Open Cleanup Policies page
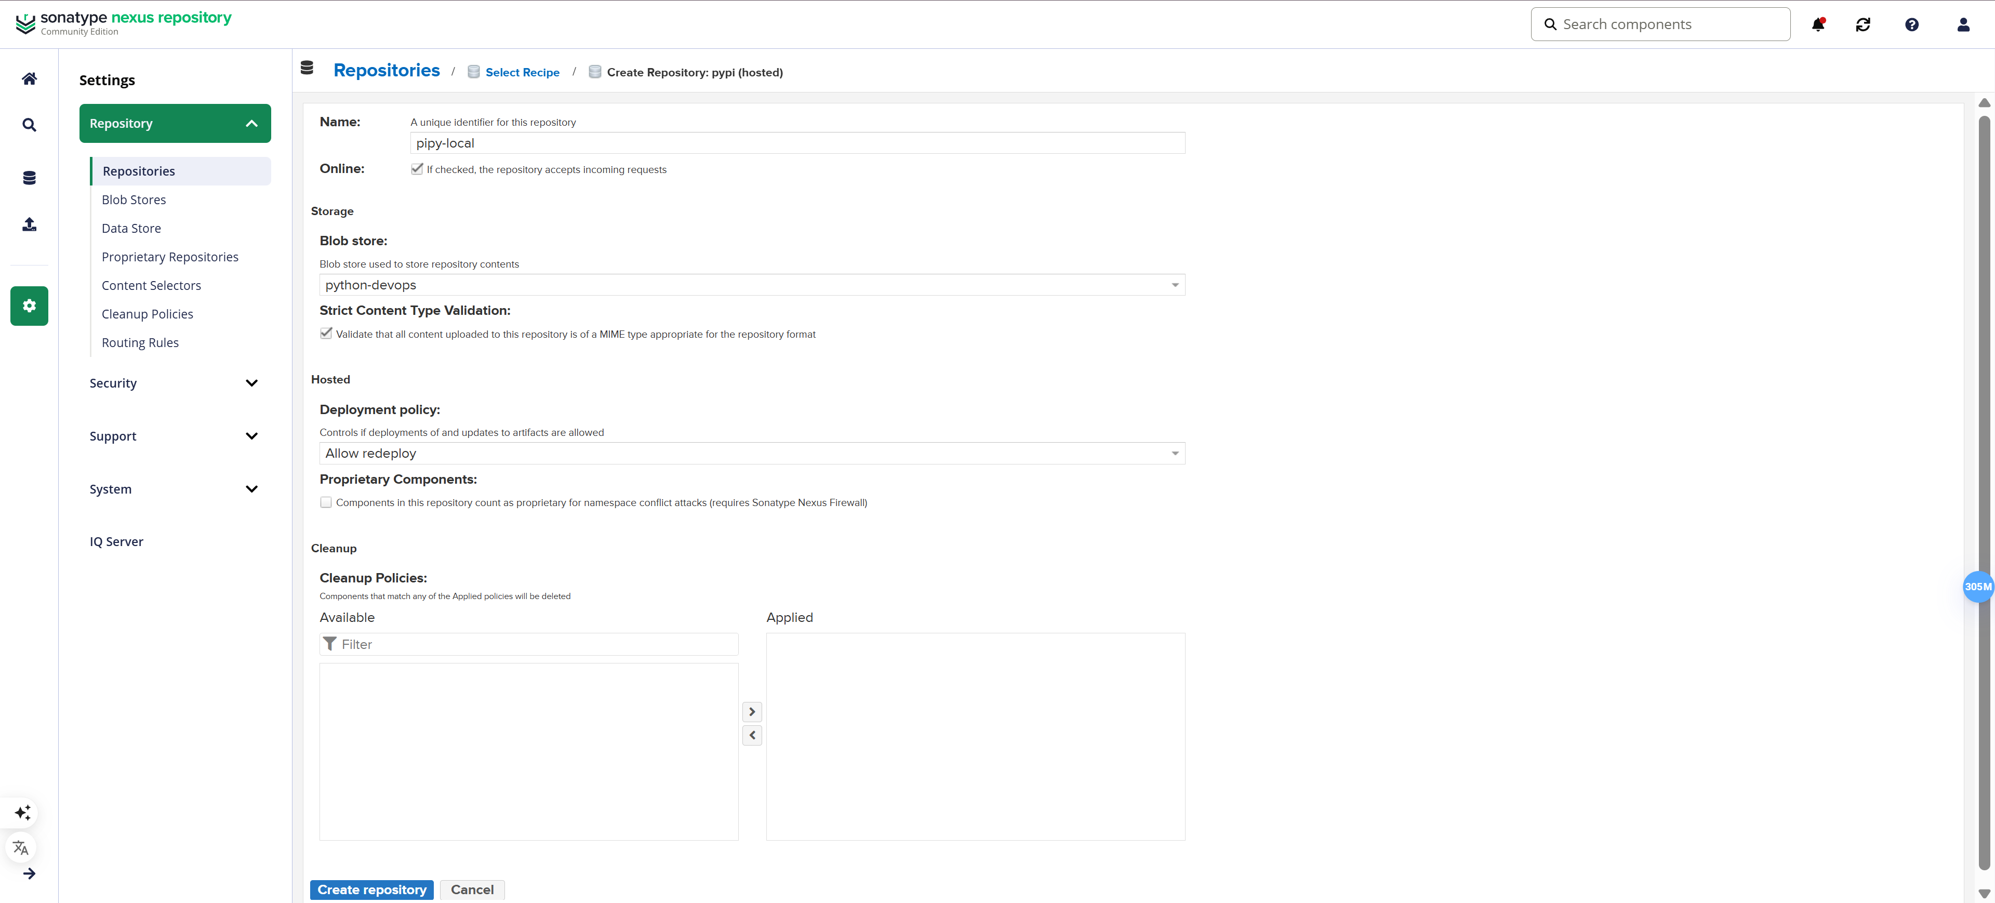The height and width of the screenshot is (903, 1995). [147, 314]
